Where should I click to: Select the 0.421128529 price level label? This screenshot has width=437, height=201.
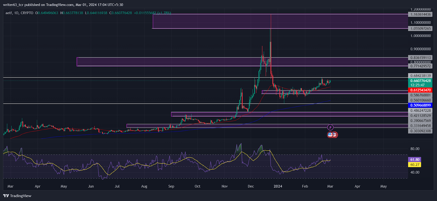tap(420, 115)
